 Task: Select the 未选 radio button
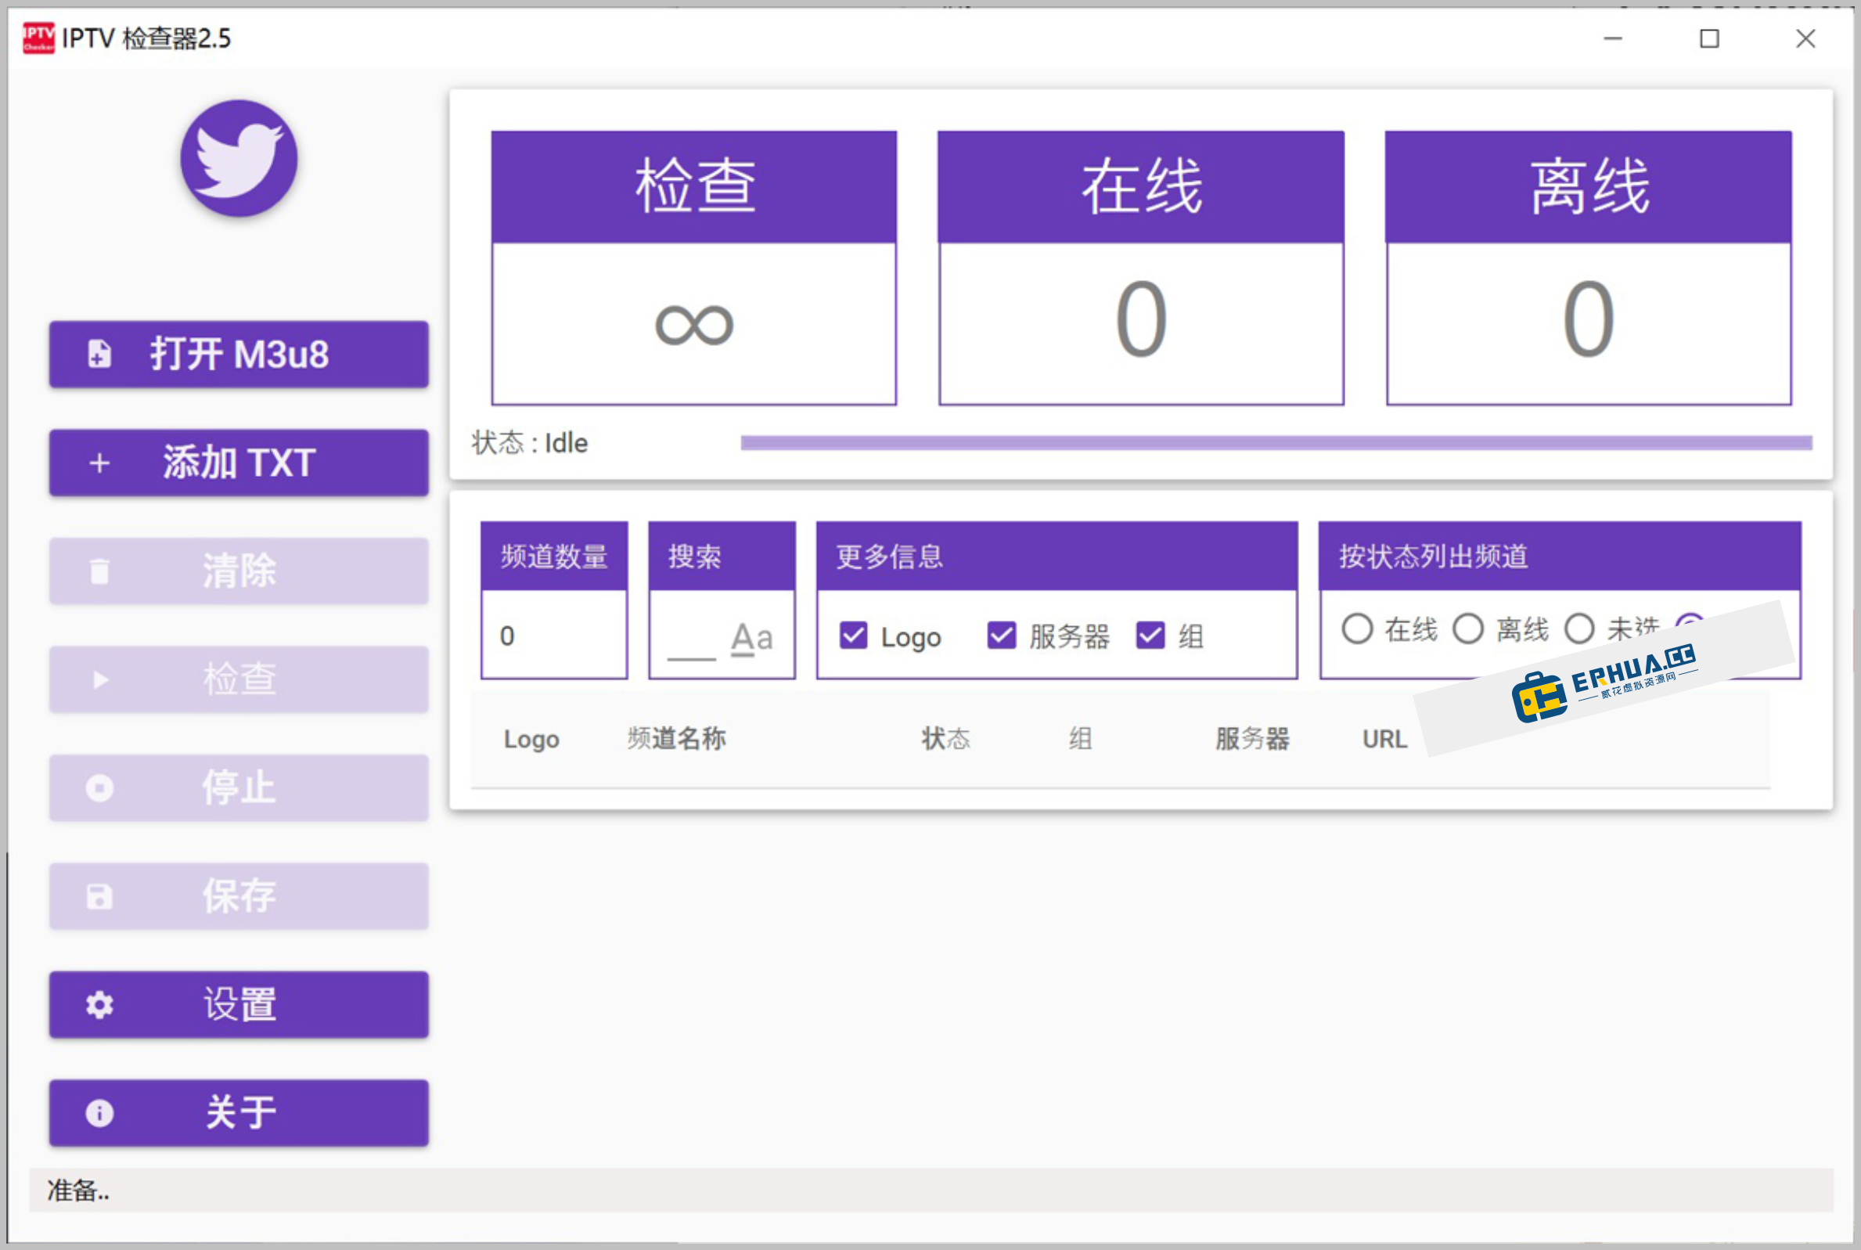(1578, 629)
